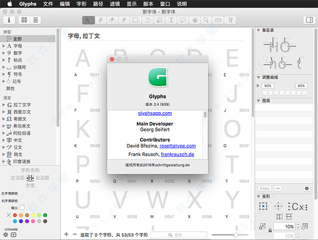The image size is (318, 240).
Task: Select the rectangle primitives tool
Action: coord(136,20)
